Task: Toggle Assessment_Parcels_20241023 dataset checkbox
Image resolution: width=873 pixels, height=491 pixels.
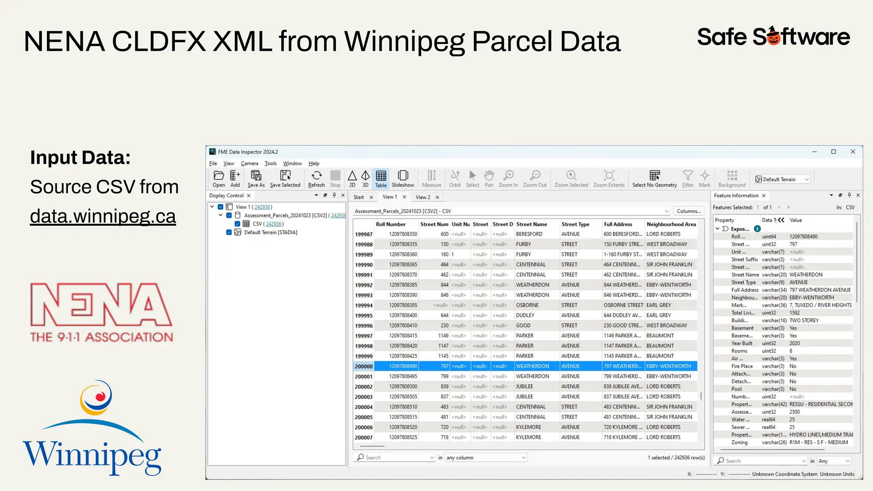Action: (x=229, y=215)
